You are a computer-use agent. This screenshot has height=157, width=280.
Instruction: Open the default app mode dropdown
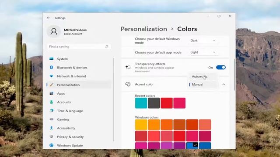[203, 52]
